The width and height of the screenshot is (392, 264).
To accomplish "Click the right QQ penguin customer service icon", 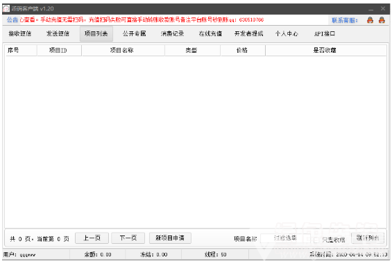I will 382,20.
